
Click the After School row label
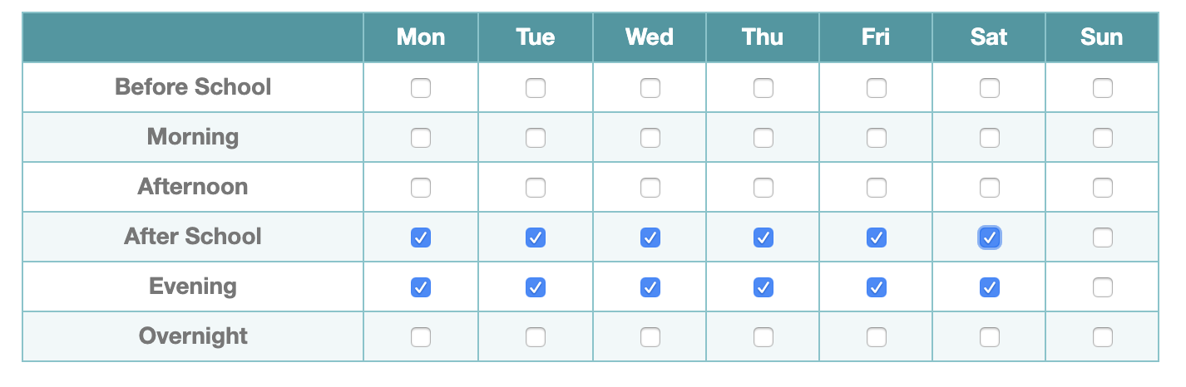(x=193, y=237)
